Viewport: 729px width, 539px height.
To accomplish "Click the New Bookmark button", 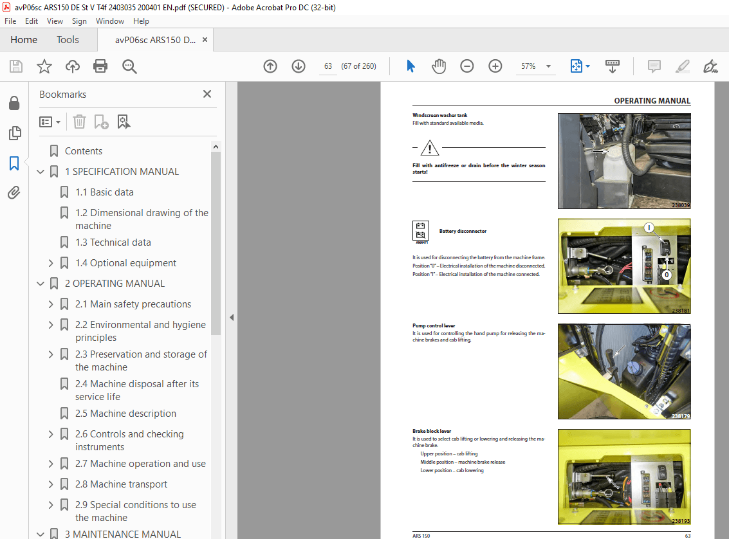I will [x=101, y=122].
